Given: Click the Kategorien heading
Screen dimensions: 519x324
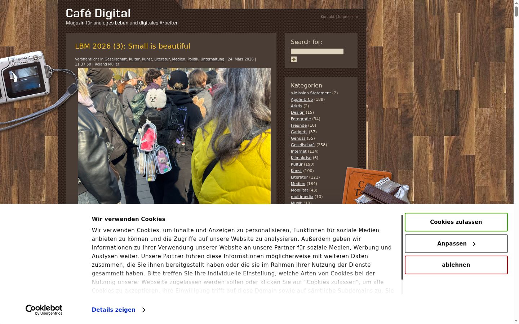Looking at the screenshot, I should (x=306, y=85).
